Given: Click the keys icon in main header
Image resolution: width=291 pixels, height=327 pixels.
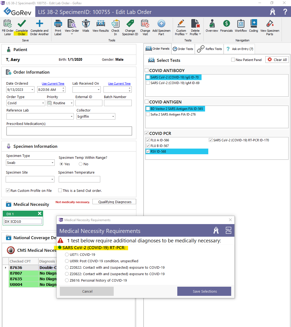Looking at the screenshot, I should tap(273, 12).
